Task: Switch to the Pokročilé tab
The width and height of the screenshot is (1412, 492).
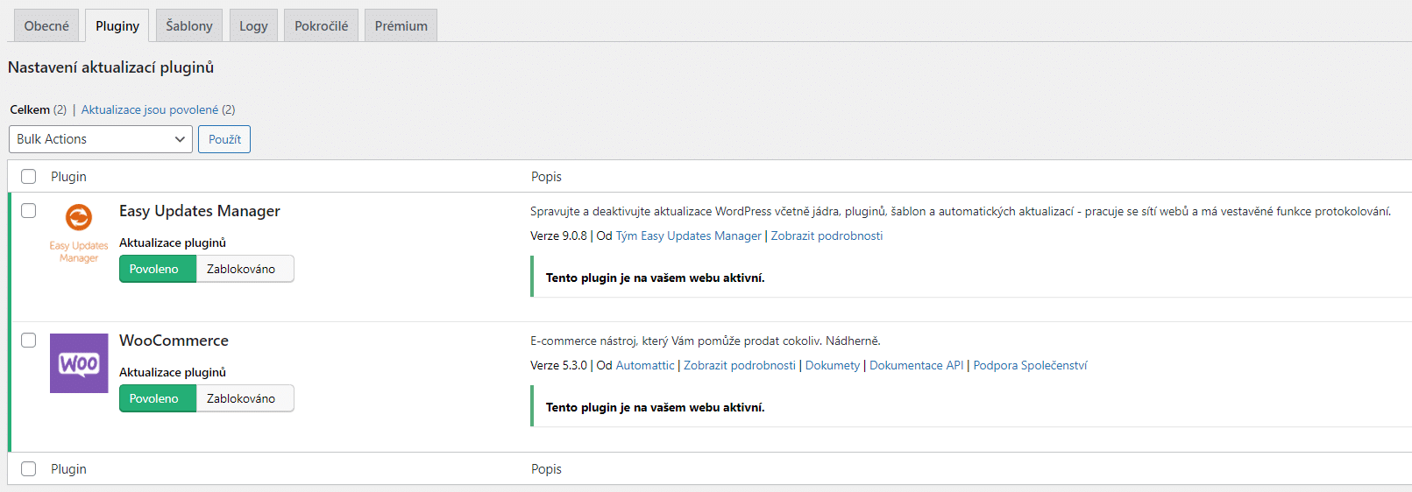Action: point(321,25)
